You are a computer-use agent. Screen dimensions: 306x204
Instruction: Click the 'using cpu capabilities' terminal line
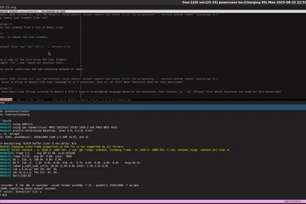(59, 127)
